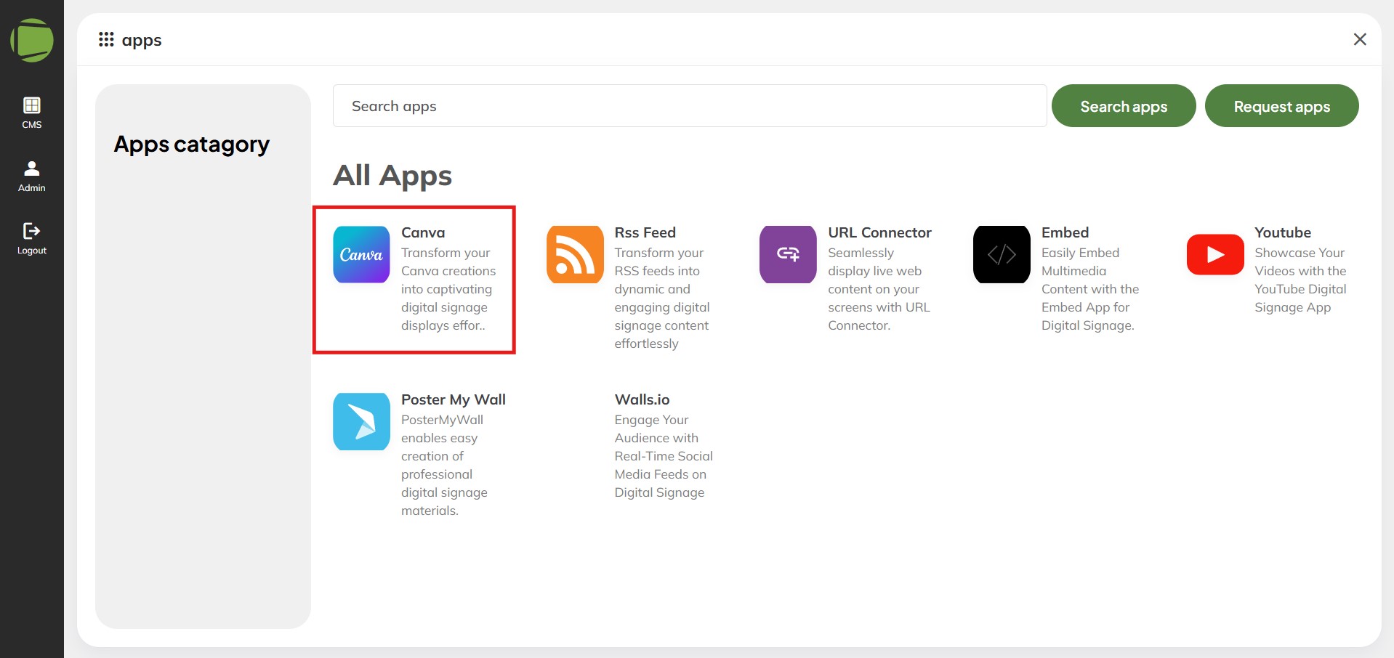The image size is (1394, 658).
Task: Open the URL Connector app icon
Action: coord(788,254)
